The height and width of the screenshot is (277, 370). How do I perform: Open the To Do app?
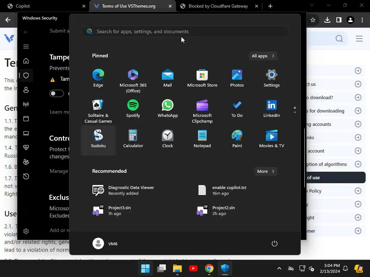tap(237, 109)
